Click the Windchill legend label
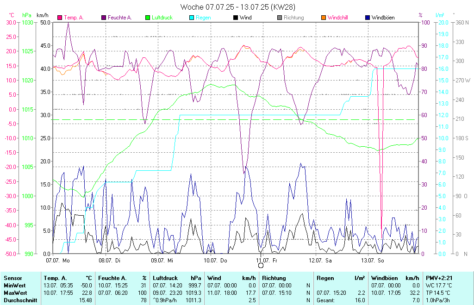This screenshot has width=474, height=305. tap(337, 18)
